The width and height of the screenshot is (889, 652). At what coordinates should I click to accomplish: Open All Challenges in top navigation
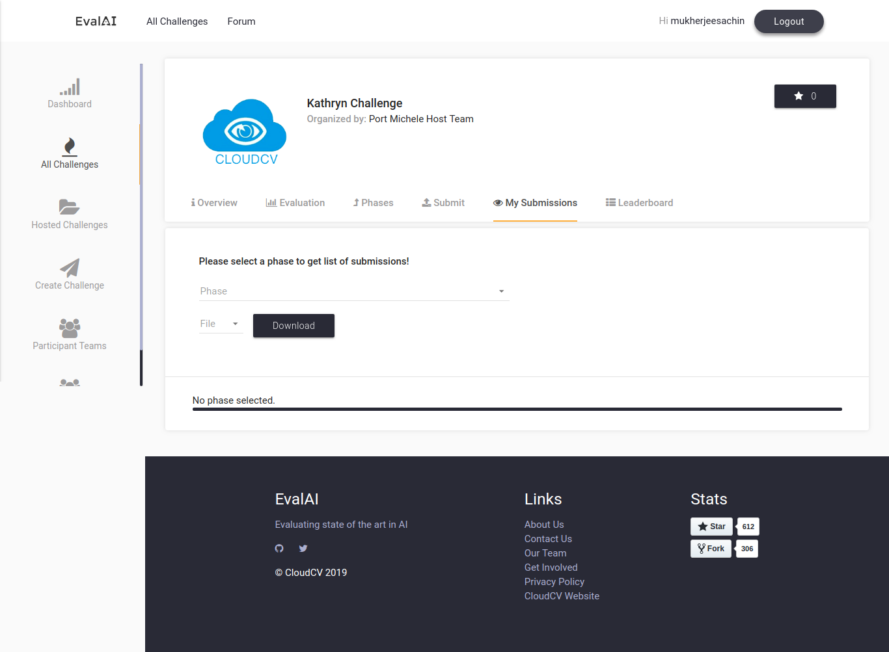177,21
